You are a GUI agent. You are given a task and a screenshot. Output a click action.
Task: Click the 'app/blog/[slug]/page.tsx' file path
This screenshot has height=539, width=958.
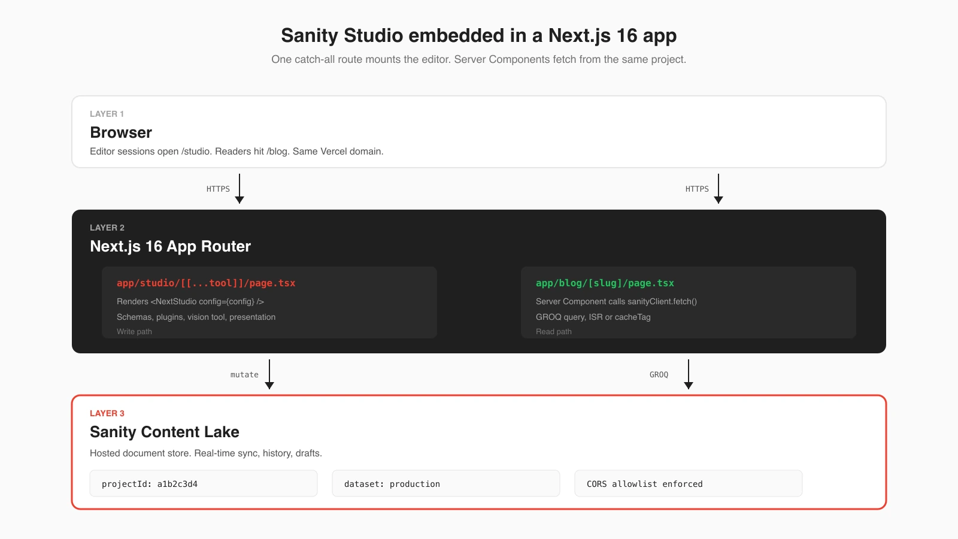click(605, 283)
